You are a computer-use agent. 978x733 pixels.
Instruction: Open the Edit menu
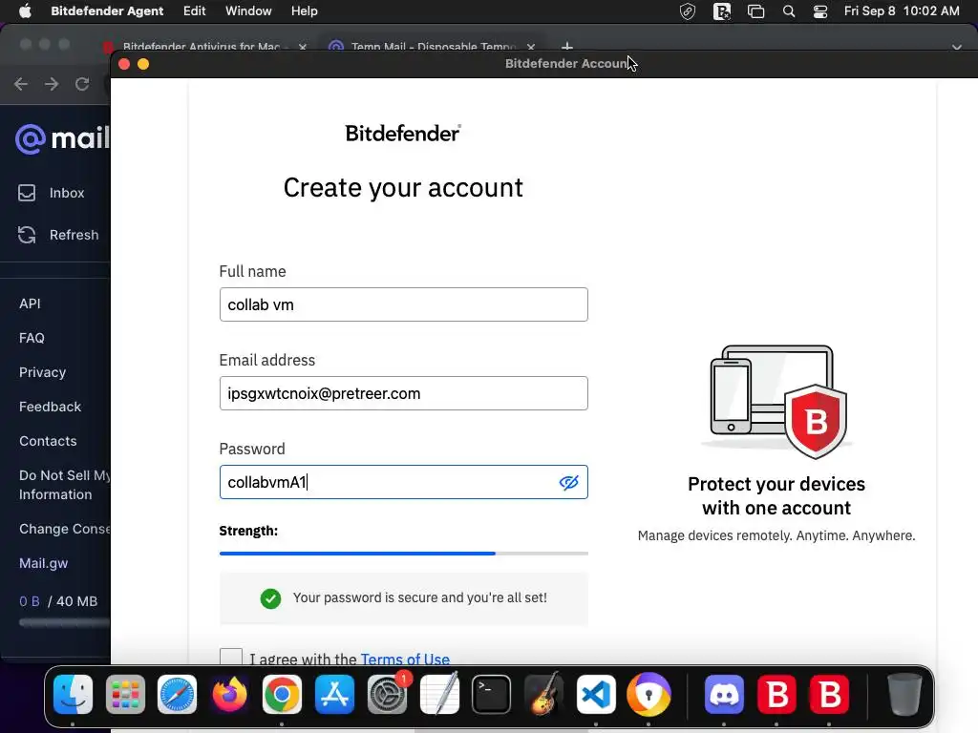point(194,10)
